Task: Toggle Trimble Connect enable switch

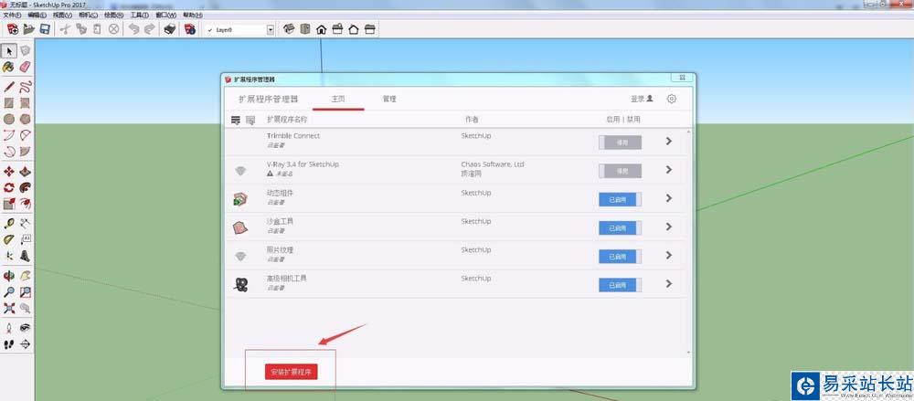Action: tap(621, 142)
